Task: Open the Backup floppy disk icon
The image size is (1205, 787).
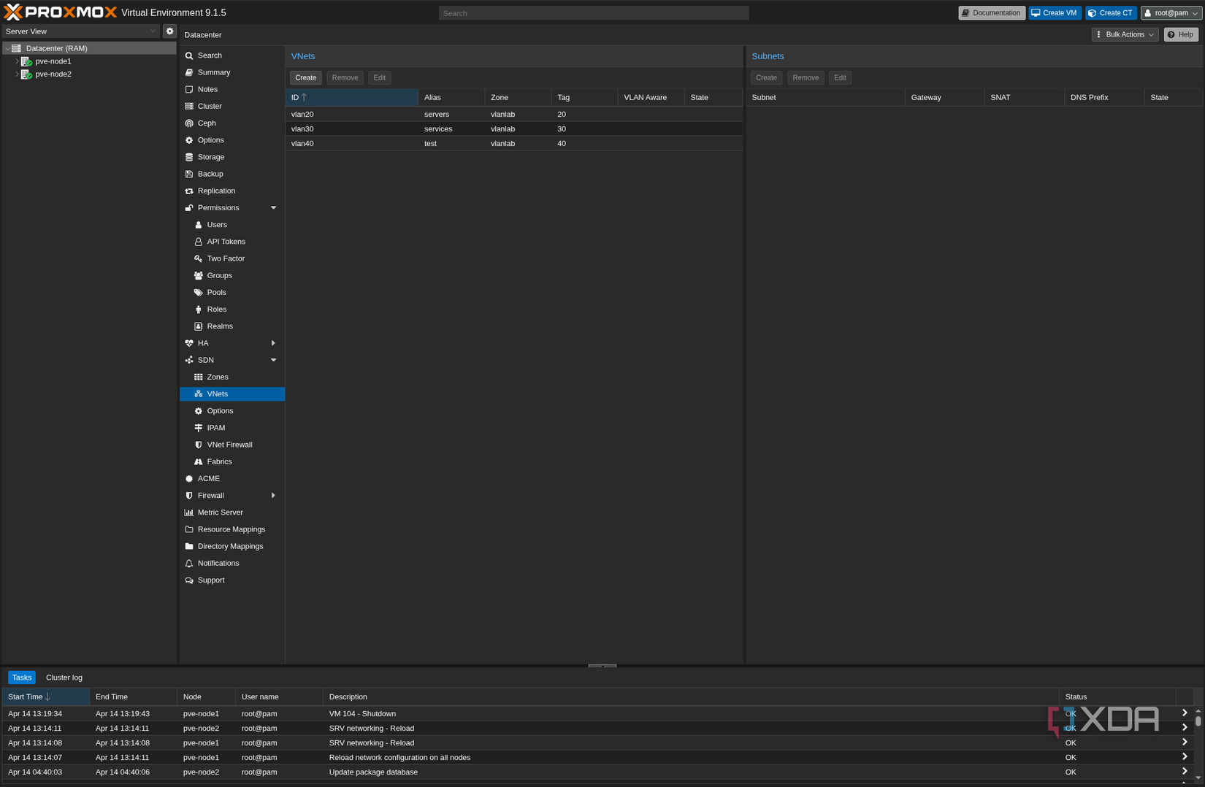Action: coord(189,174)
